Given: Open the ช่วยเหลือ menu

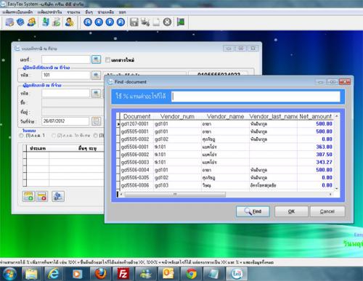Looking at the screenshot, I should pyautogui.click(x=106, y=12).
